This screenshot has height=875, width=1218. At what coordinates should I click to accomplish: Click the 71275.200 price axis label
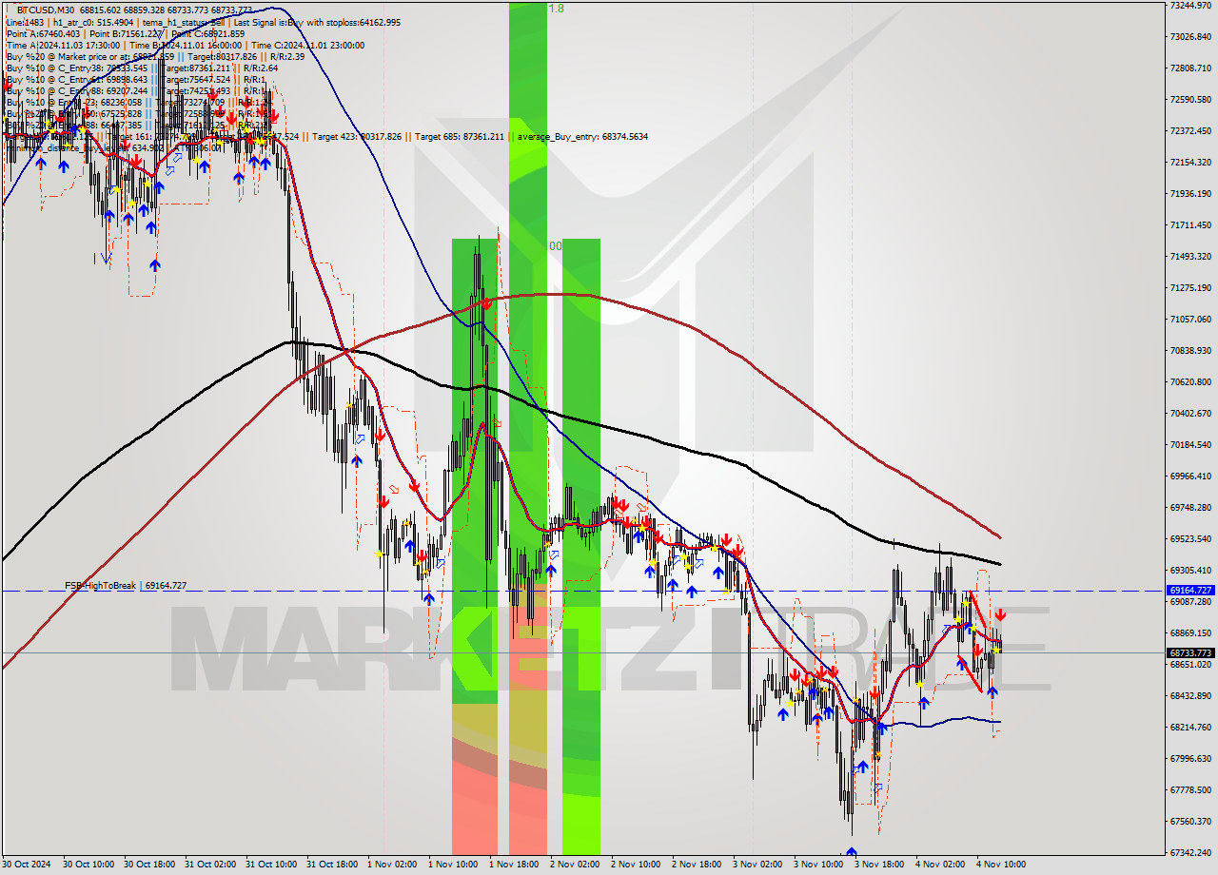click(1191, 287)
